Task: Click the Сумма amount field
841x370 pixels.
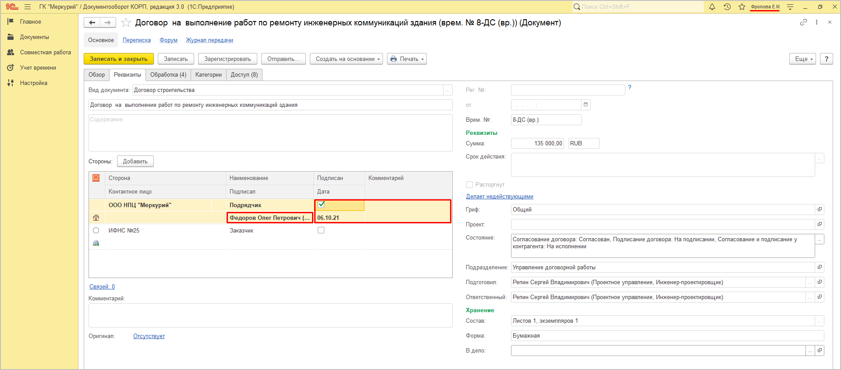Action: point(537,144)
